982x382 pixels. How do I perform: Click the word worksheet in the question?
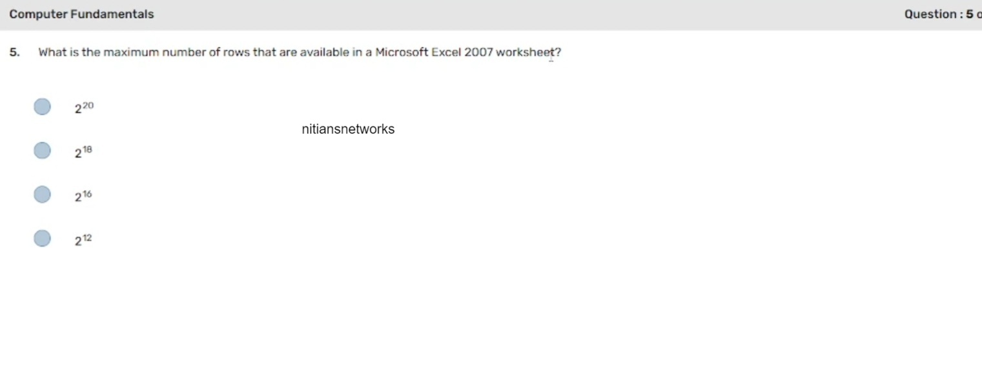pyautogui.click(x=525, y=52)
